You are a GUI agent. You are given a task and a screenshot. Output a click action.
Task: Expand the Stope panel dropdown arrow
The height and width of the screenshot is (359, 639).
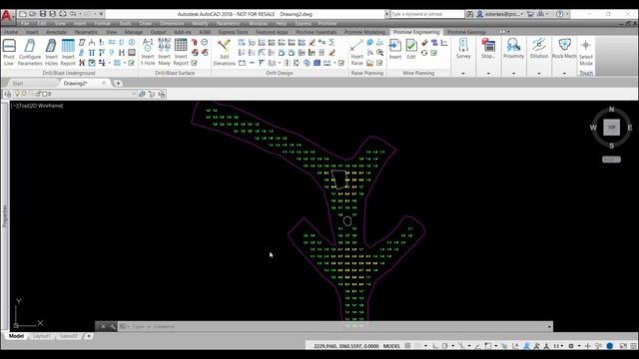click(x=488, y=73)
